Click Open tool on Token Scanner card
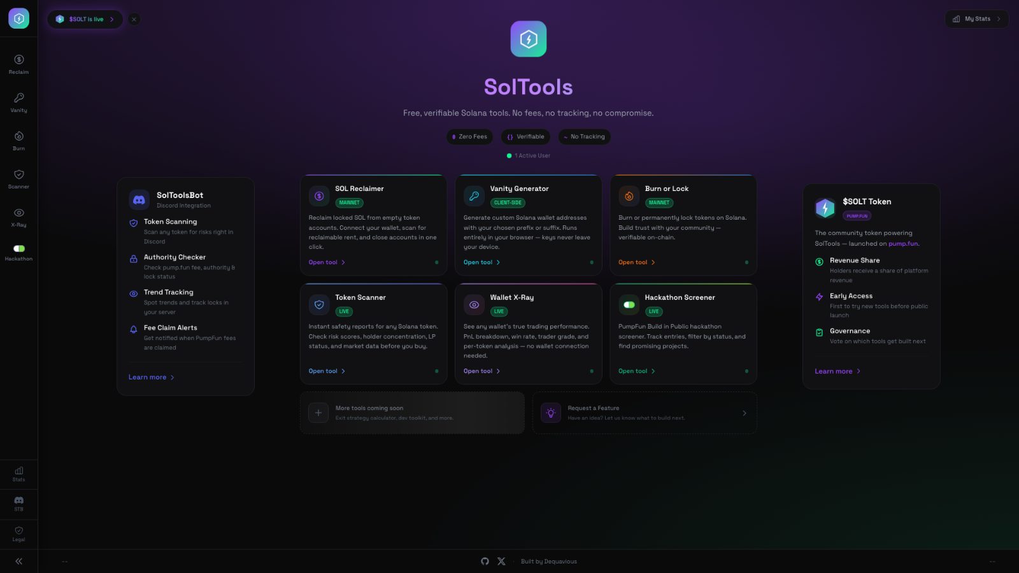Viewport: 1019px width, 573px height. [x=327, y=371]
